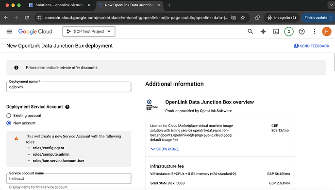The image size is (335, 190).
Task: Activate the Cloud Shell terminal icon
Action: pos(276,32)
